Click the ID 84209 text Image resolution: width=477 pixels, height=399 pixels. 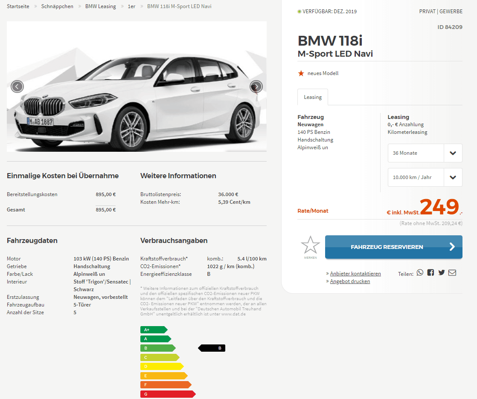450,27
